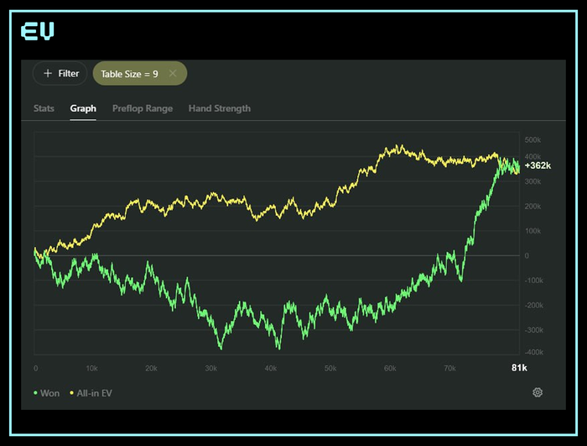Click the plus icon in Filter button
Screen dimensions: 587x446
pyautogui.click(x=48, y=73)
